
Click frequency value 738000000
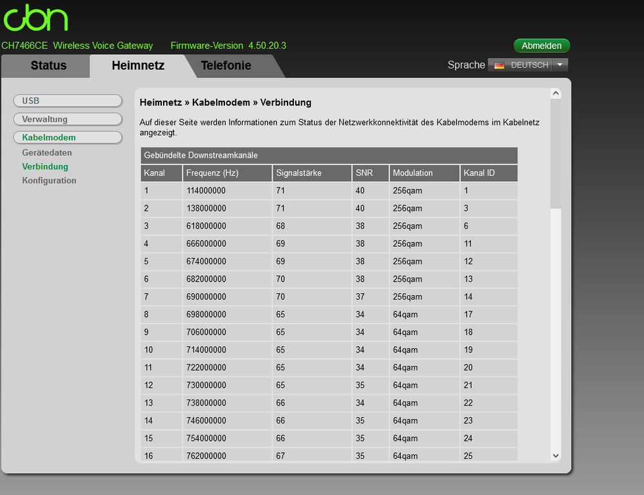pyautogui.click(x=206, y=403)
